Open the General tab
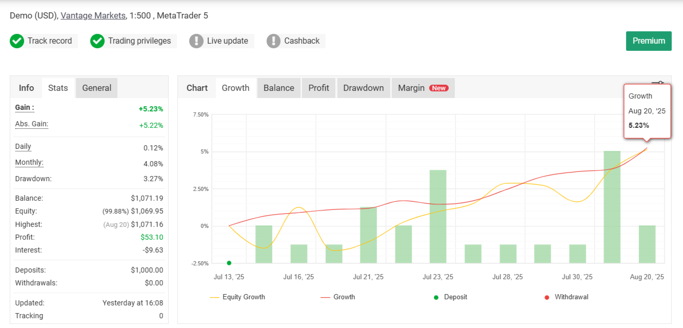The image size is (683, 328). [96, 88]
